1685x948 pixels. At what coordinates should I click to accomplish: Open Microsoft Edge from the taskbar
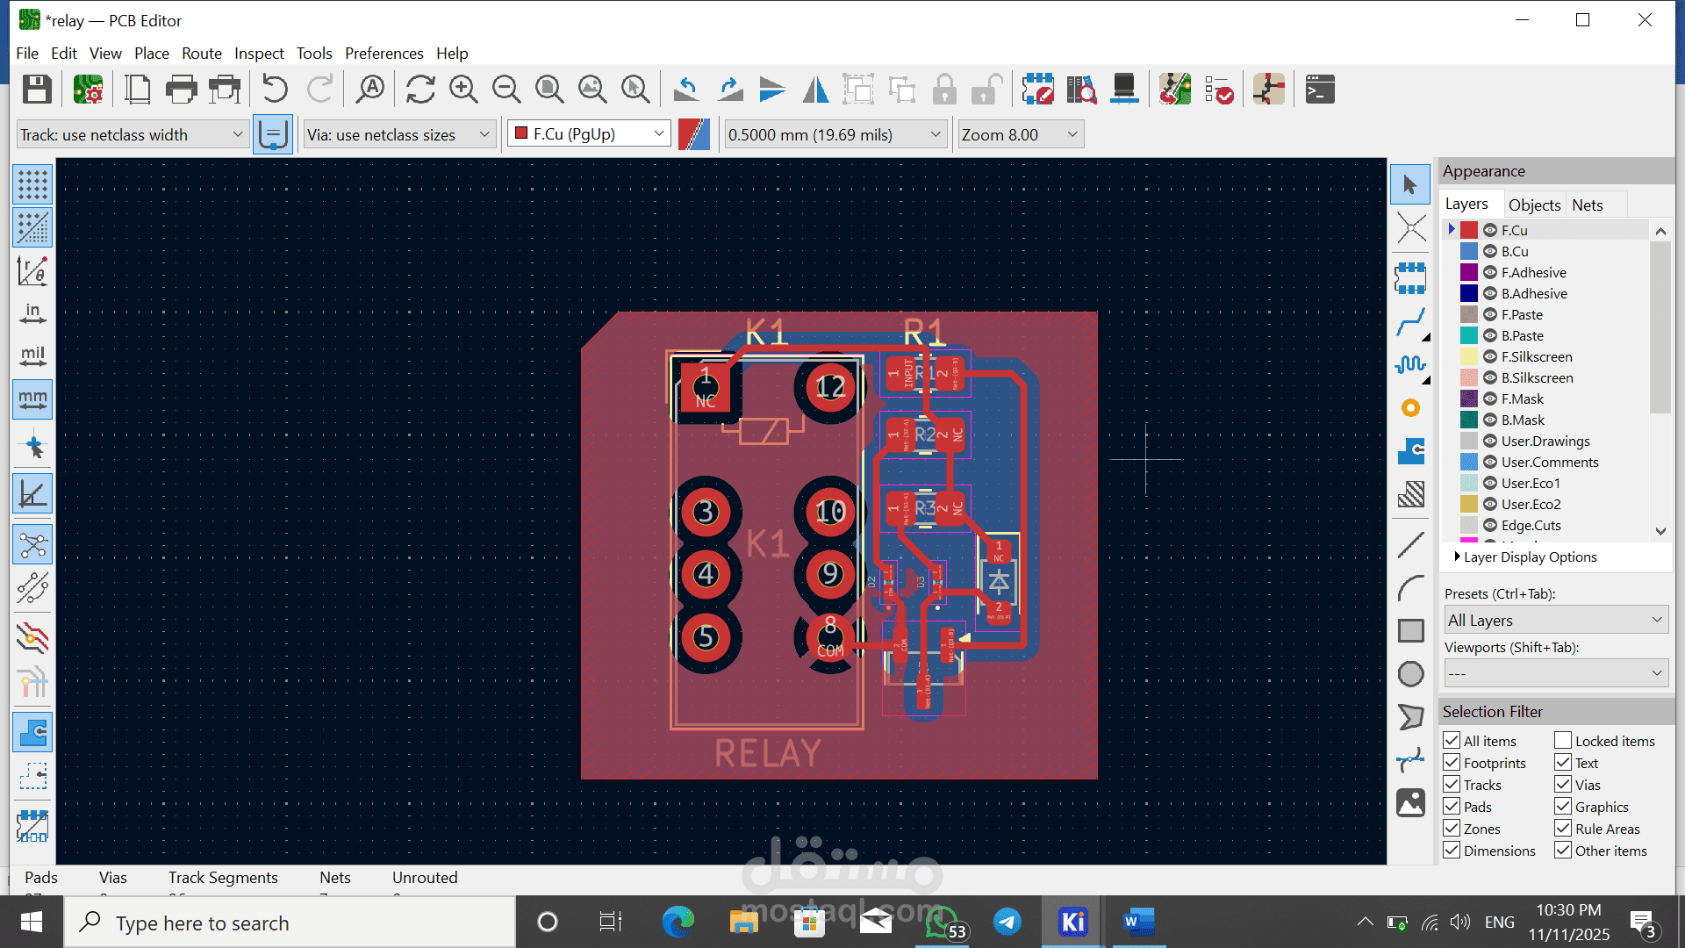[678, 922]
